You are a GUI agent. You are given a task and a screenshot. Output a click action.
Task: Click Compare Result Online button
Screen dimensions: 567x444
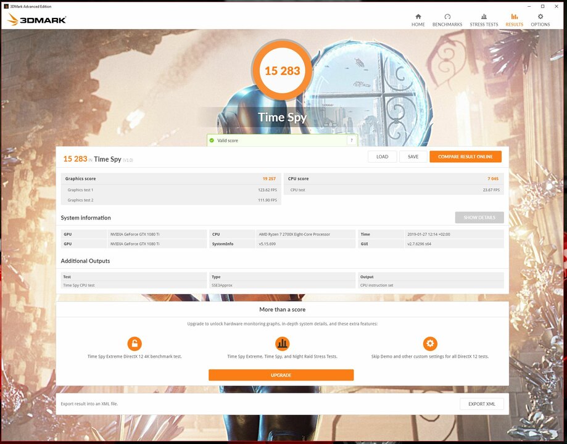[x=465, y=157]
